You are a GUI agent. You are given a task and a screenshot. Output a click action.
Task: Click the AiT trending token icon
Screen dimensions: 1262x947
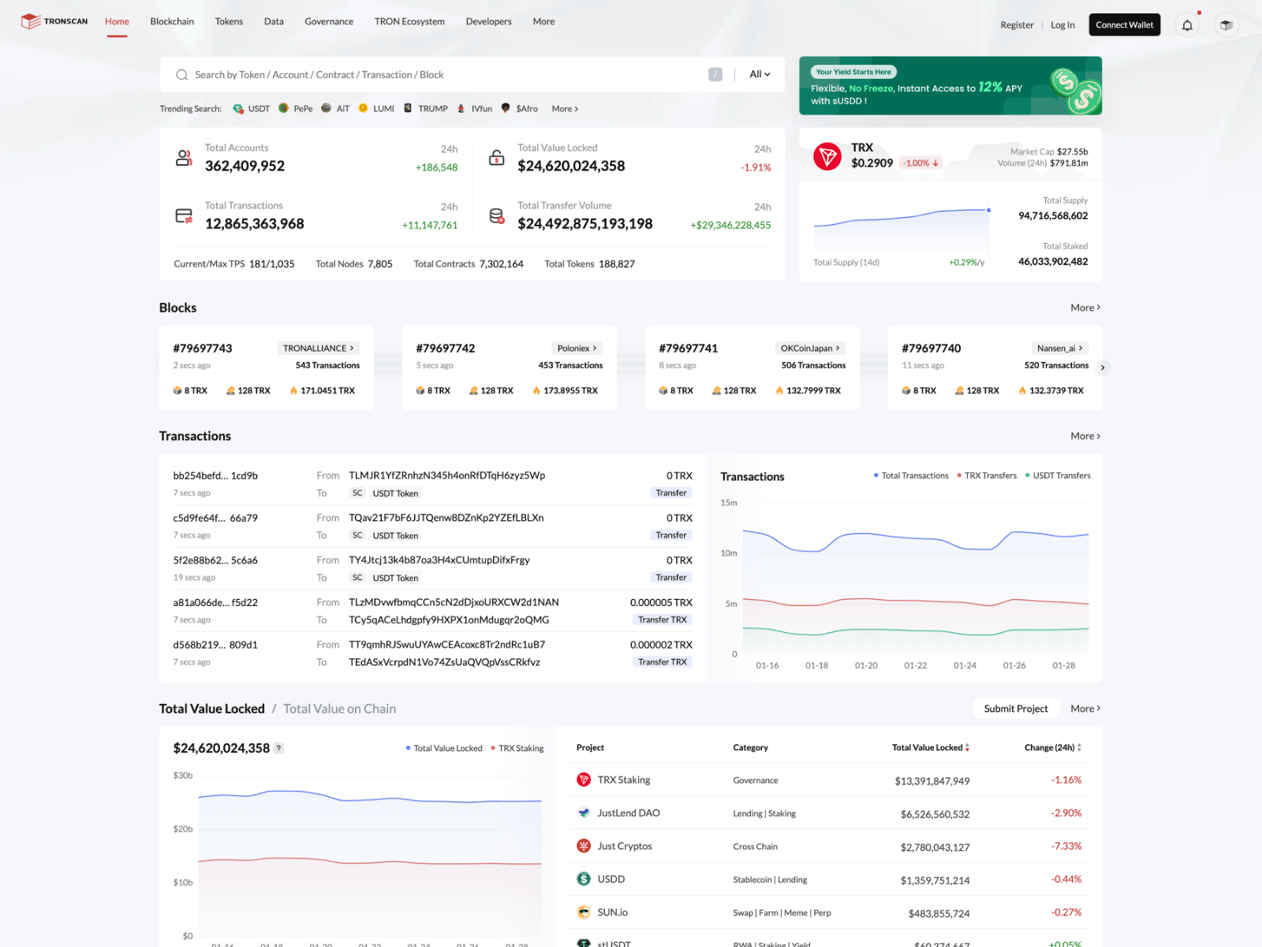pyautogui.click(x=327, y=108)
